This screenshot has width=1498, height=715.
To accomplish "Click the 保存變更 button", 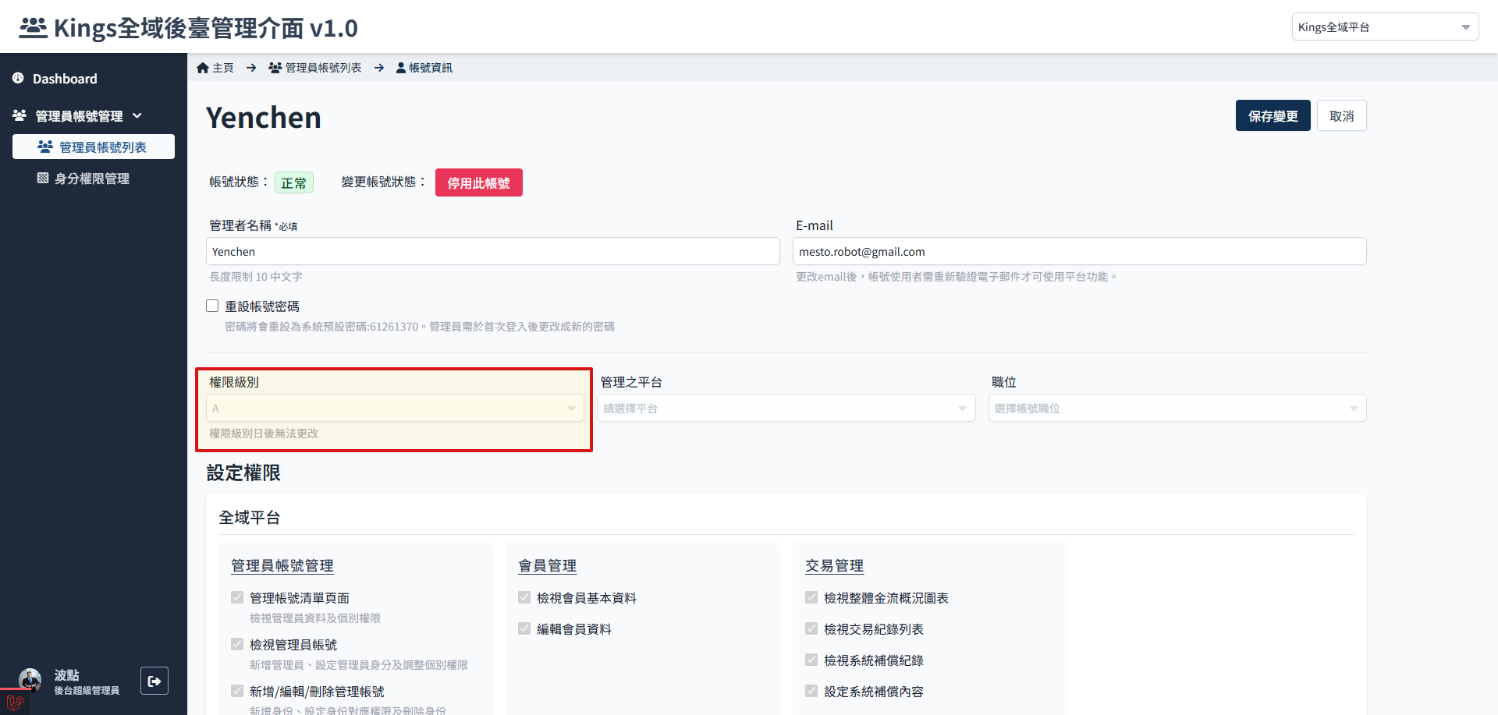I will (1273, 115).
